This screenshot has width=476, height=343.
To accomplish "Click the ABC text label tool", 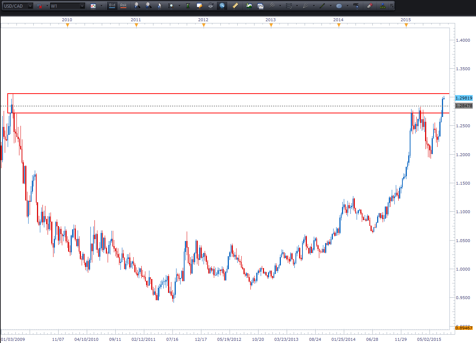I will click(356, 6).
